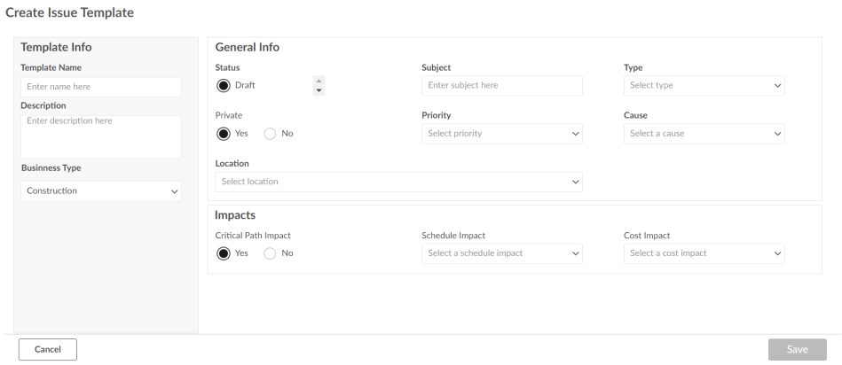Focus the Subject input field

(x=502, y=85)
